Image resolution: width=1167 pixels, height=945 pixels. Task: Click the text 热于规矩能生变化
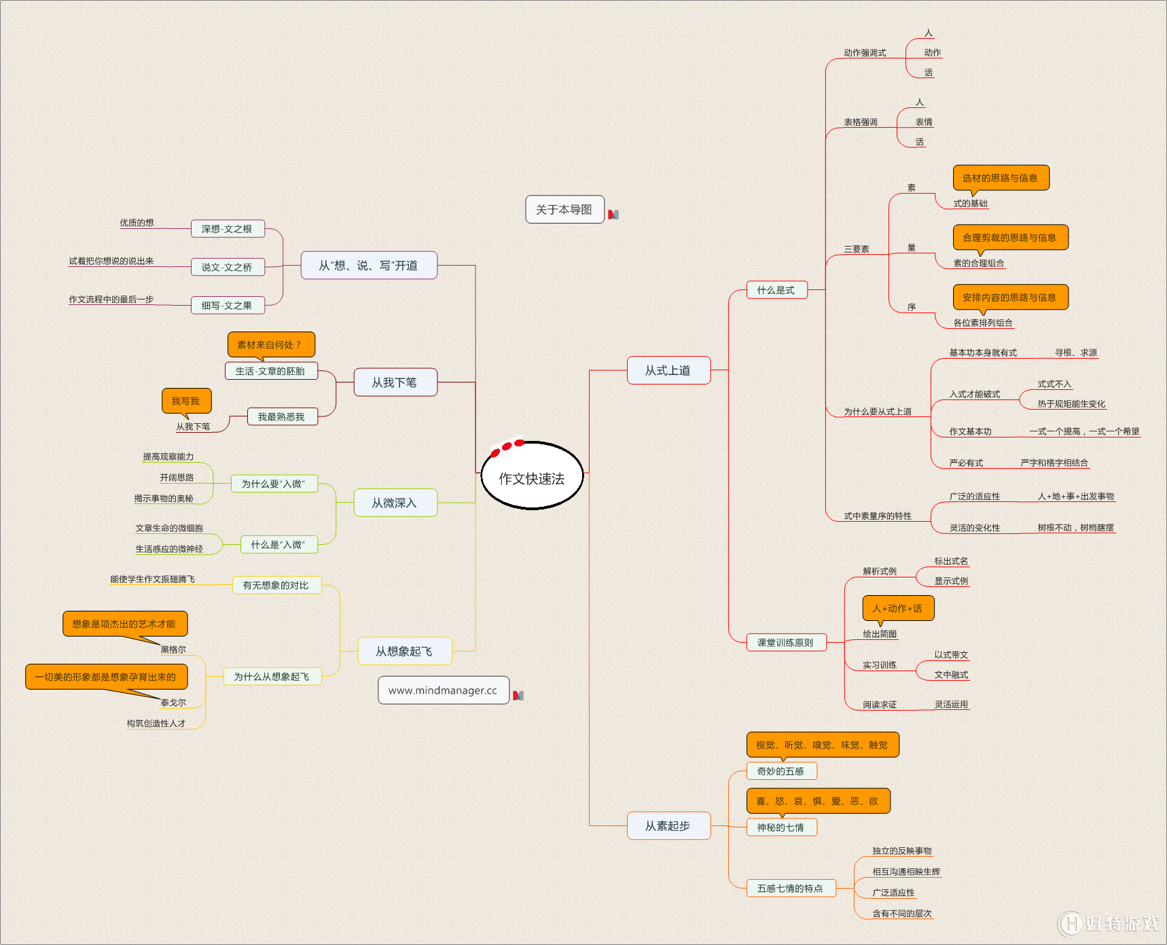(x=1071, y=404)
